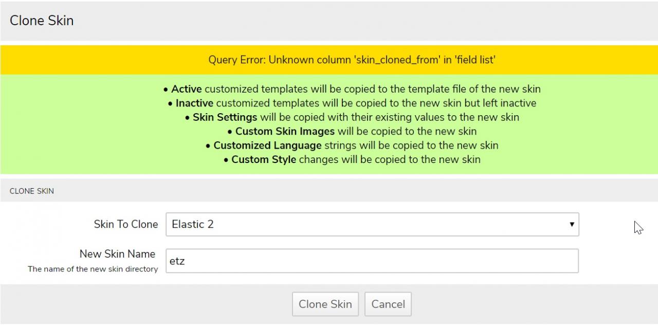Click the selected value Elastic 2
The height and width of the screenshot is (325, 658).
click(x=193, y=225)
